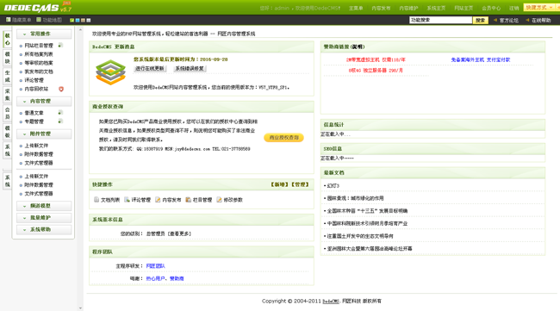Open the red 2M带宽虚拟主机 sponsor link

click(x=376, y=59)
